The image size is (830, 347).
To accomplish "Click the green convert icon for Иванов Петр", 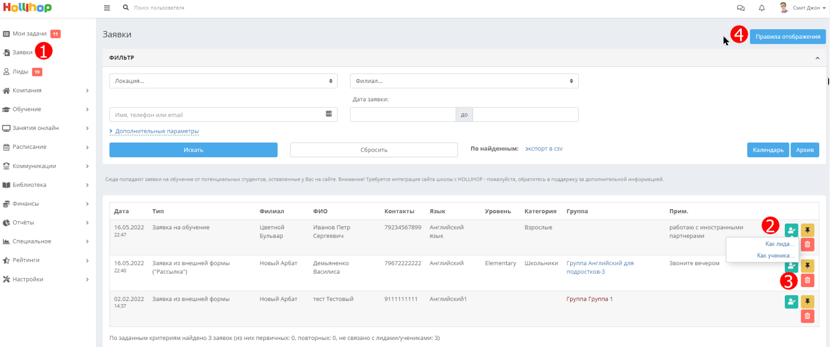I will pyautogui.click(x=791, y=230).
